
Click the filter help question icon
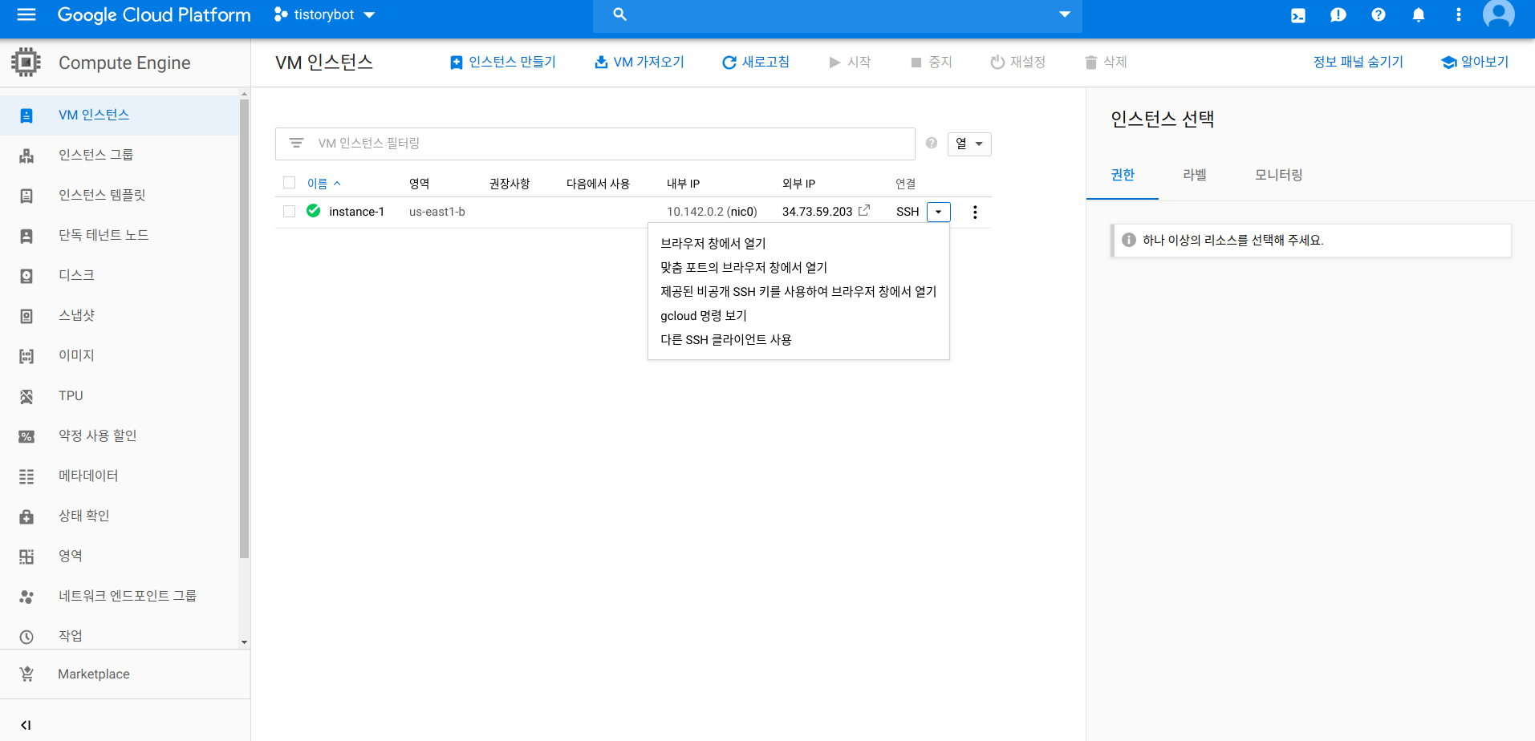[x=931, y=143]
